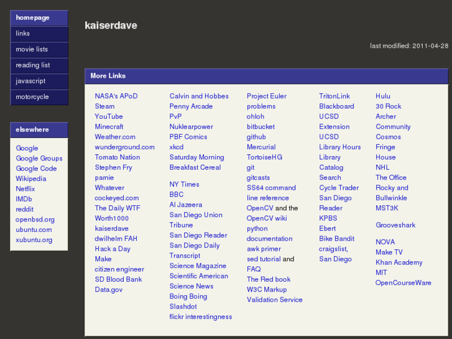Open The Red book link

pyautogui.click(x=269, y=279)
